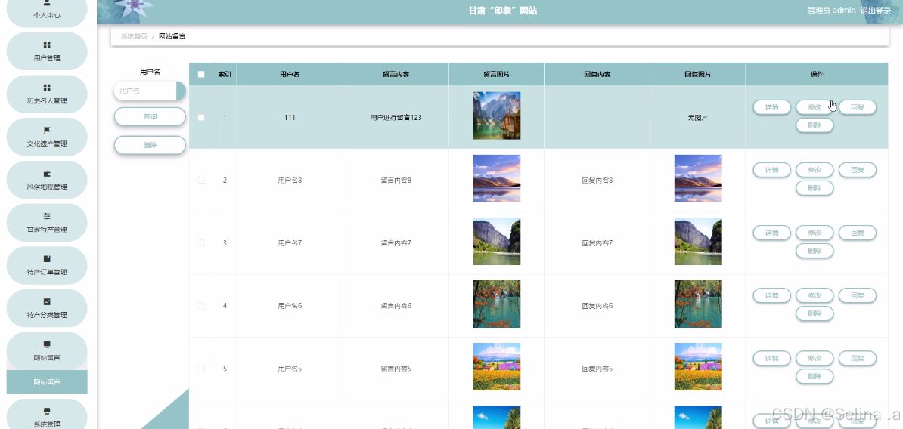The height and width of the screenshot is (429, 903).
Task: Open 详情 for the 用户名8 row
Action: [x=771, y=170]
